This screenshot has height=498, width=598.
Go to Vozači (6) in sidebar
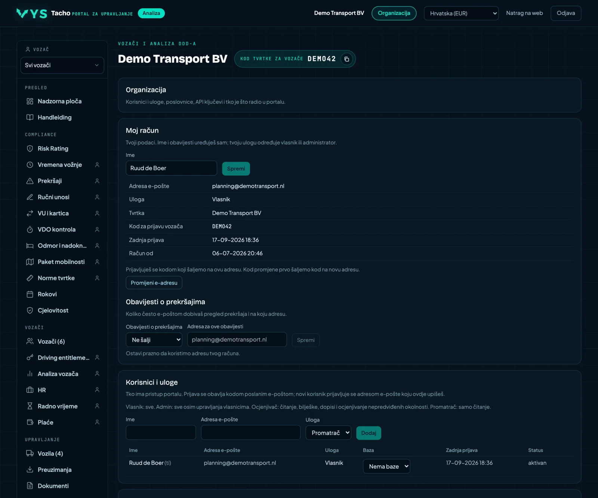click(62, 342)
